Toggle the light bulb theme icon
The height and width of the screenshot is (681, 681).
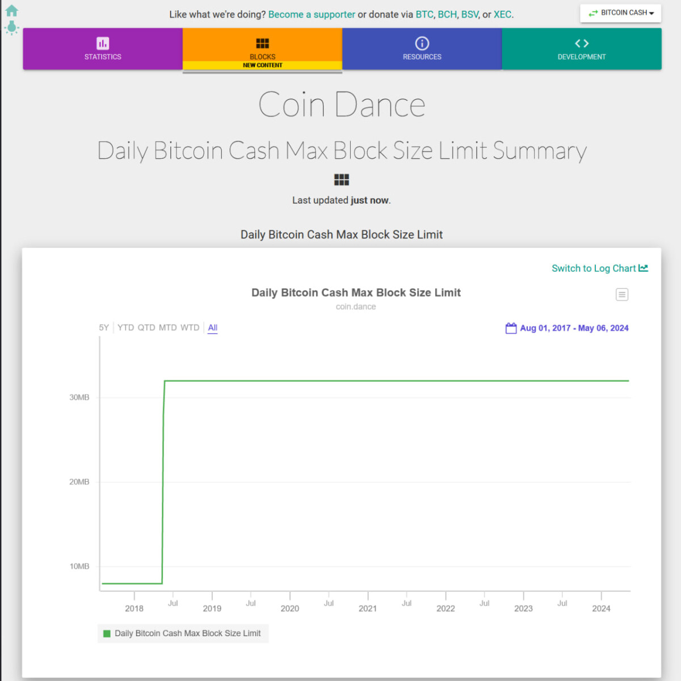(11, 27)
